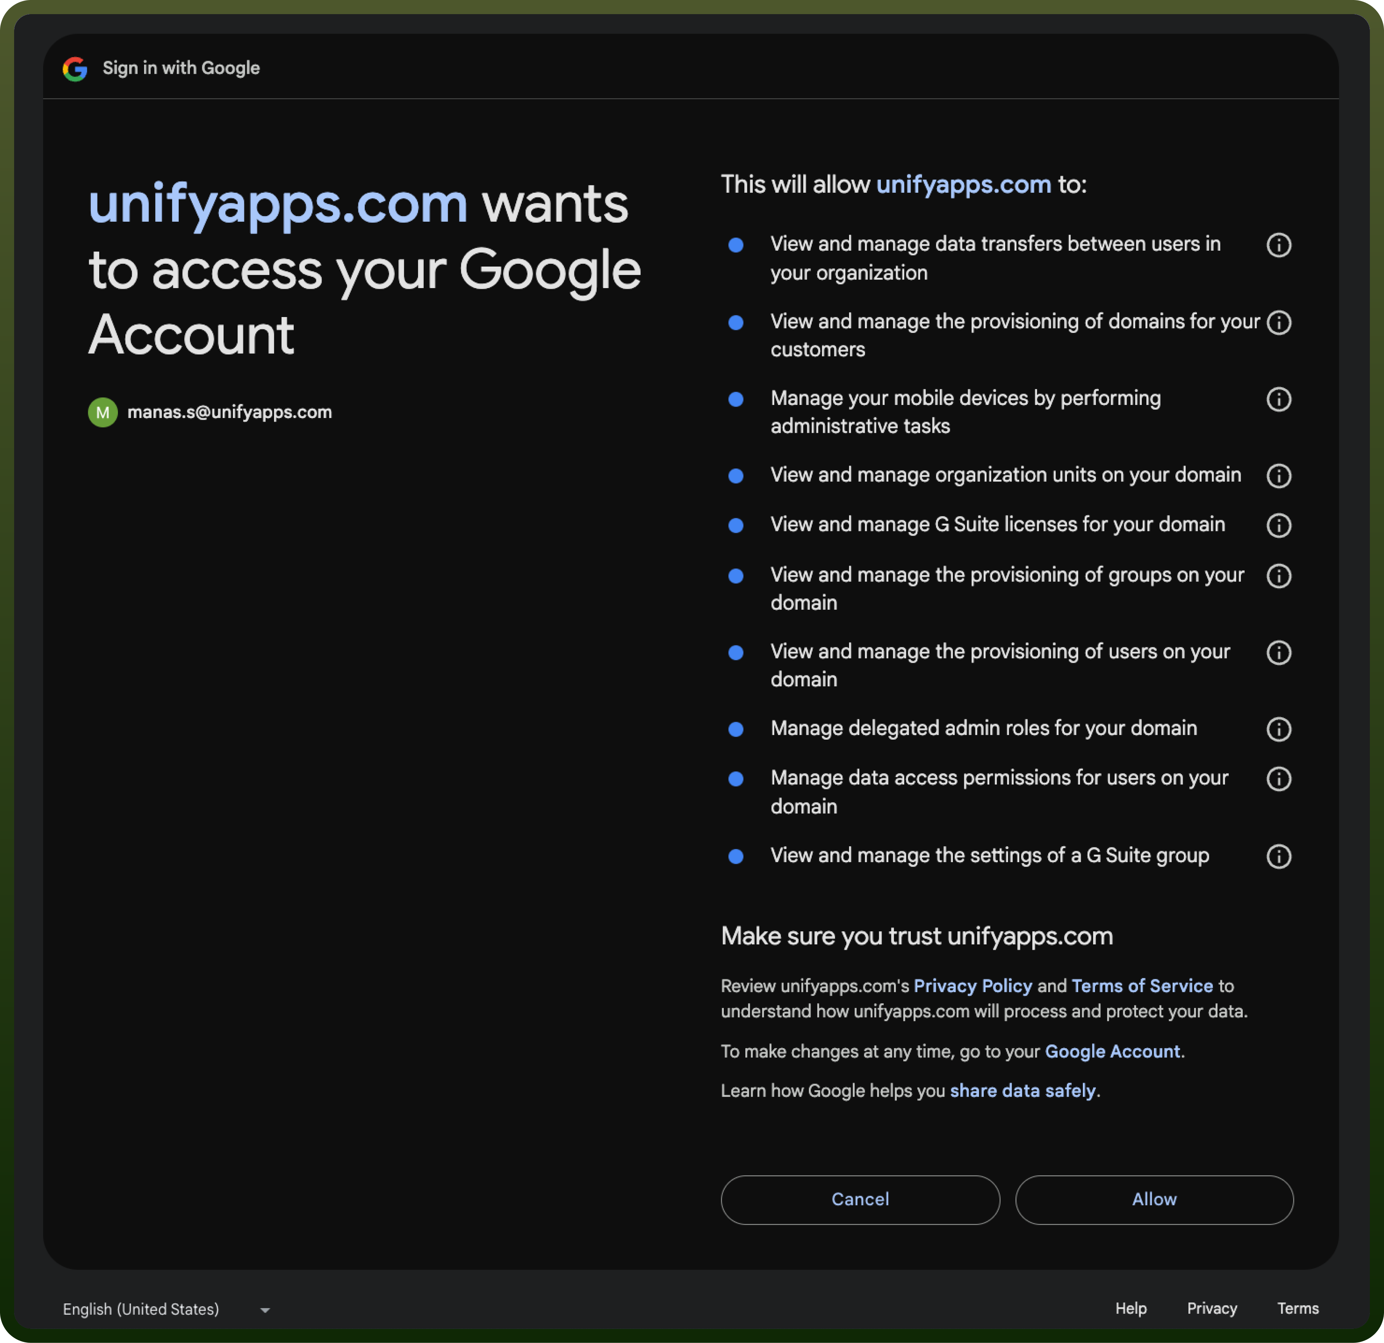
Task: Click the Google logo in the header
Action: tap(75, 68)
